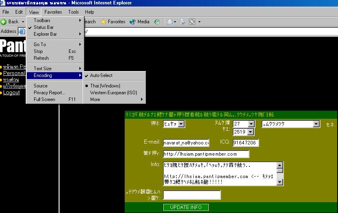Viewport: 338px width, 213px height.
Task: Open the Media globe icon
Action: point(132,22)
